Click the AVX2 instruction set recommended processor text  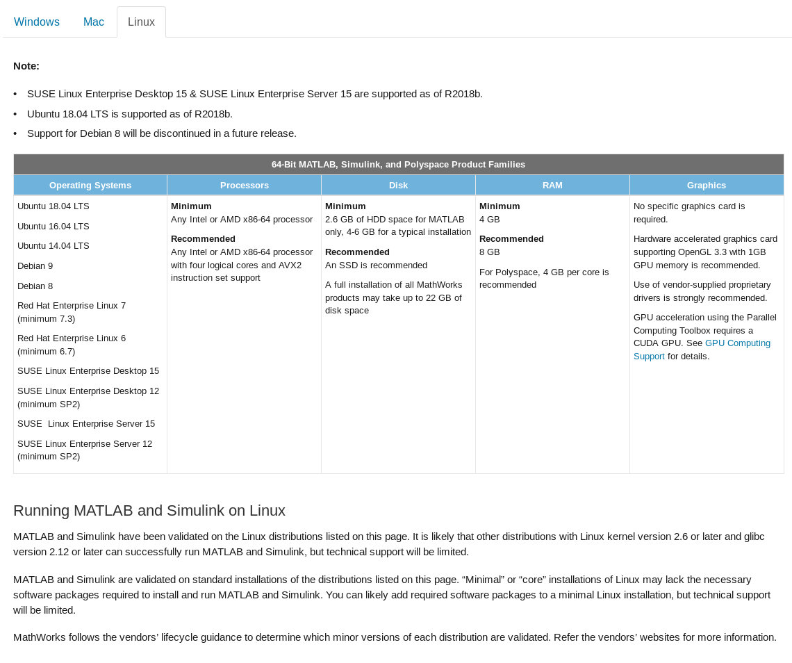[242, 265]
